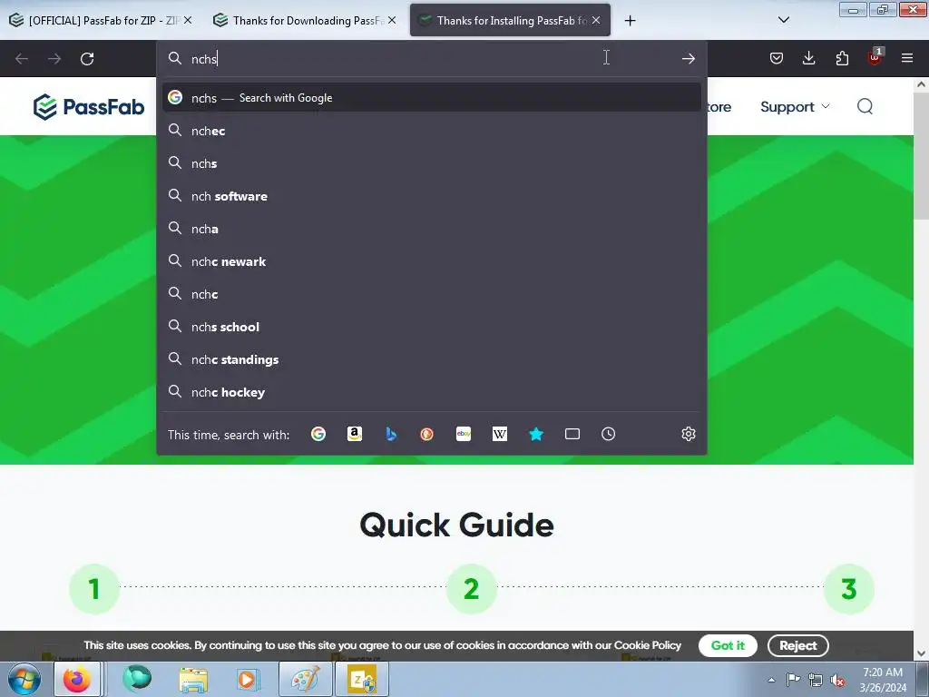Open Windows Media Player in taskbar
Screen dimensions: 929x697
(x=247, y=679)
